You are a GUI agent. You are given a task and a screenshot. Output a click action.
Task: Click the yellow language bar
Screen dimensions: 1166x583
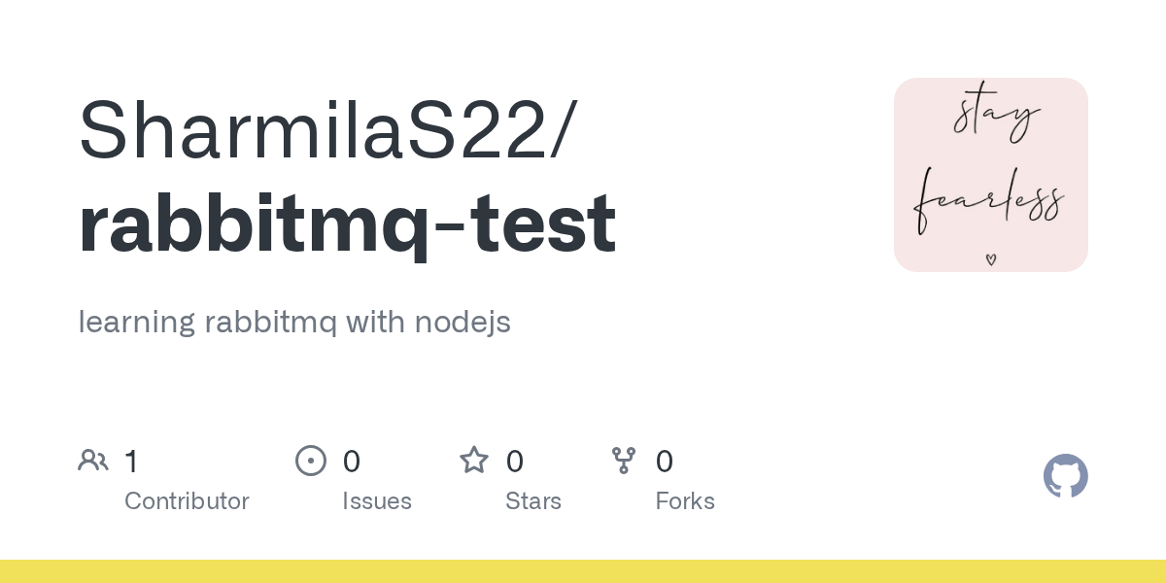click(x=583, y=571)
